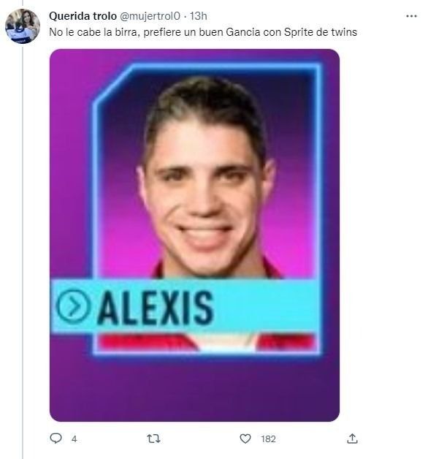Click the empty purple area below the ALEXIS banner
428x459 pixels.
194,390
